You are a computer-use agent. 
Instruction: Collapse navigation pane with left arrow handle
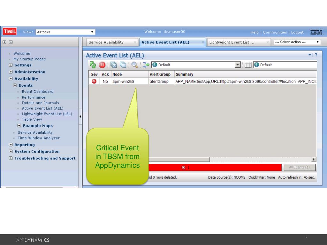pos(80,116)
